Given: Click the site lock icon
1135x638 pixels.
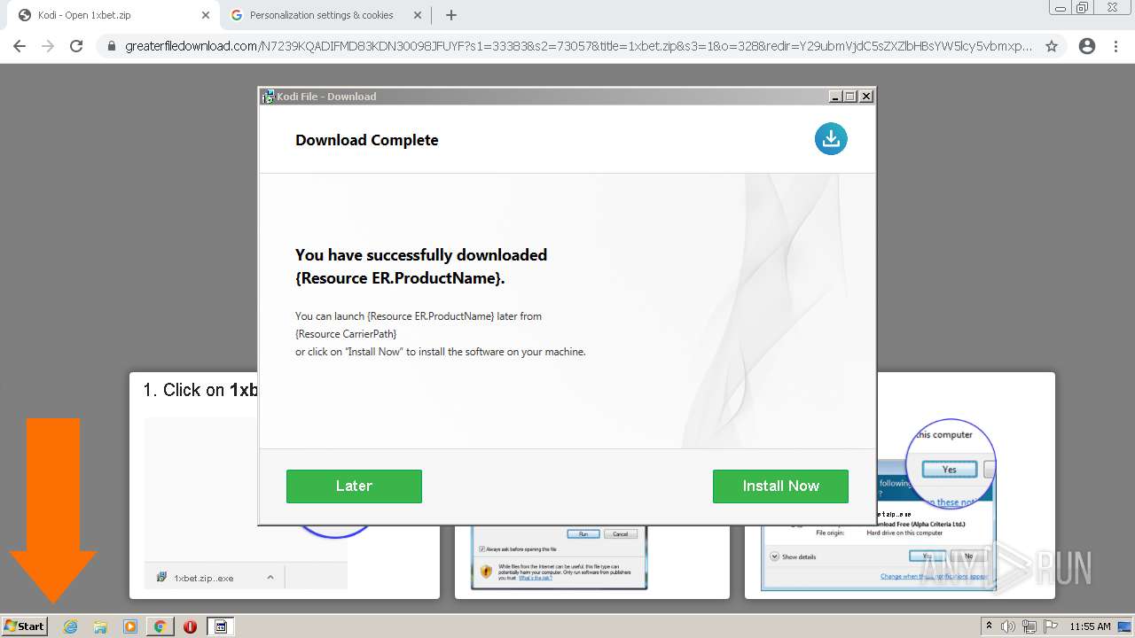Looking at the screenshot, I should click(x=112, y=46).
